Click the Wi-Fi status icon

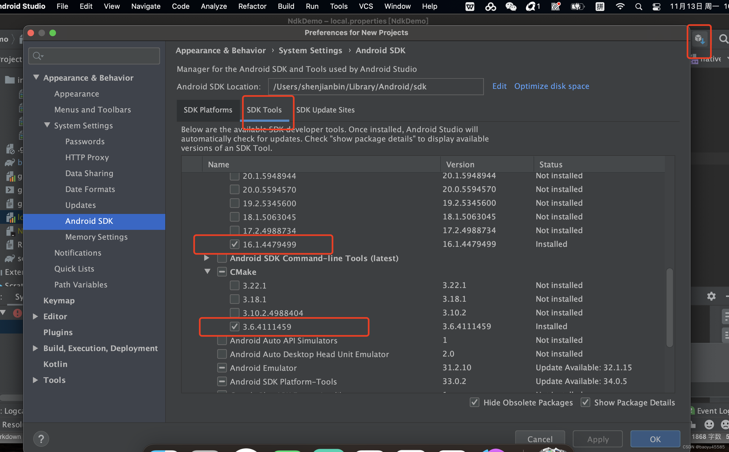(x=620, y=6)
